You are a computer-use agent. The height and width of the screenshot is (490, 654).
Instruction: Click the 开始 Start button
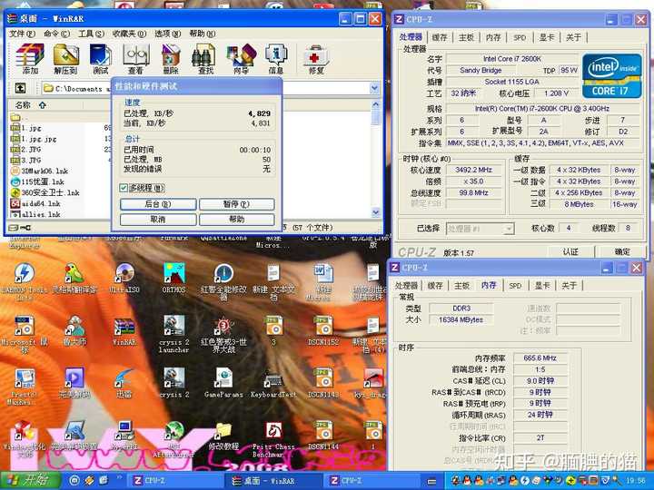point(30,480)
